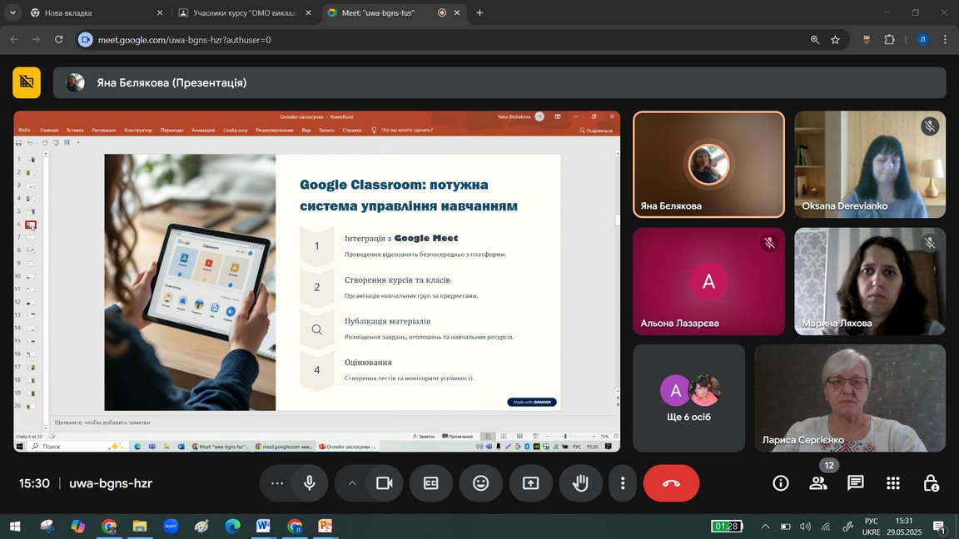Open Windows Start menu

(15, 527)
